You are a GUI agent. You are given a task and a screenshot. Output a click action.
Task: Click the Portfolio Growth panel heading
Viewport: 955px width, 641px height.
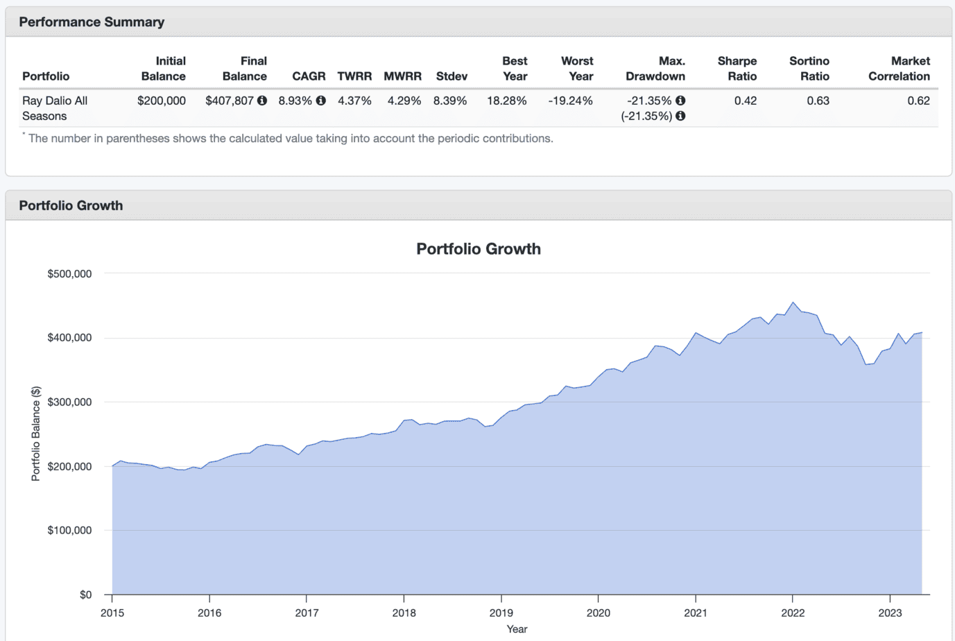click(x=71, y=206)
